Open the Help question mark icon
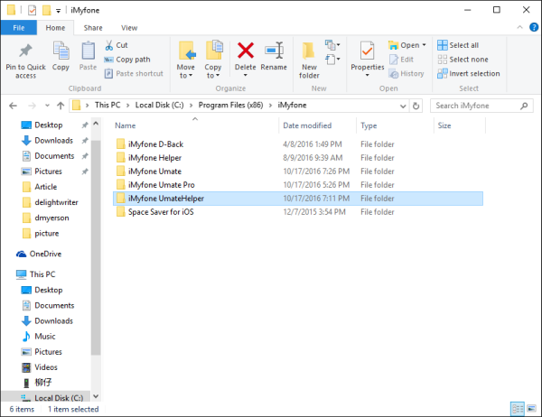Screen dimensions: 542x417 [x=534, y=27]
